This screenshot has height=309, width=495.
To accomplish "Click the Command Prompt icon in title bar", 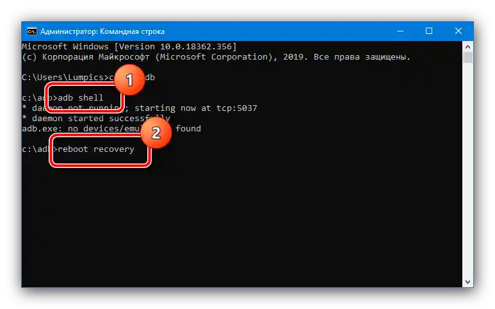I will (31, 31).
